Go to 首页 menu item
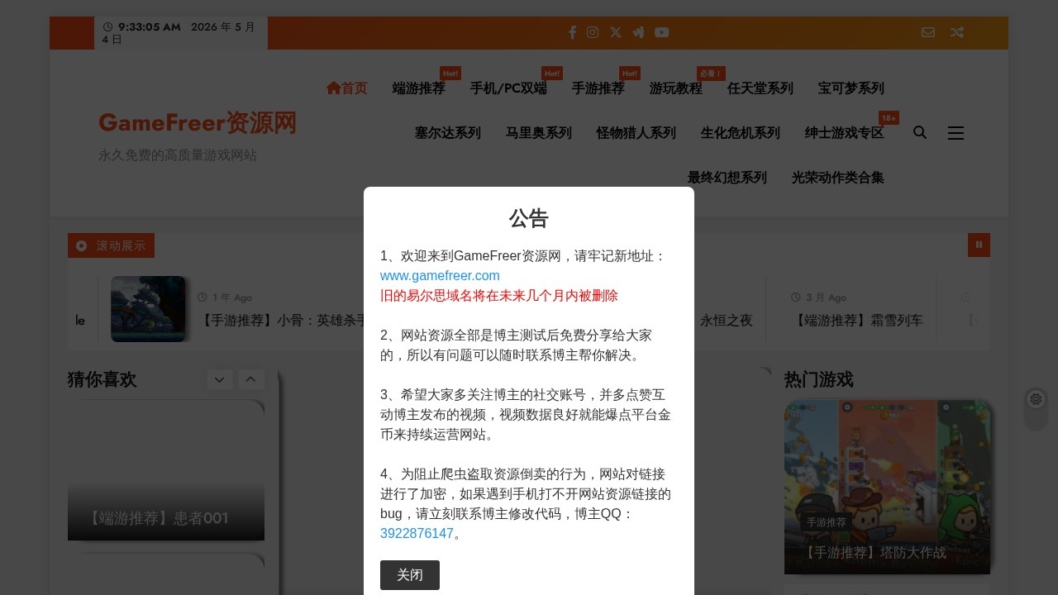 (346, 88)
